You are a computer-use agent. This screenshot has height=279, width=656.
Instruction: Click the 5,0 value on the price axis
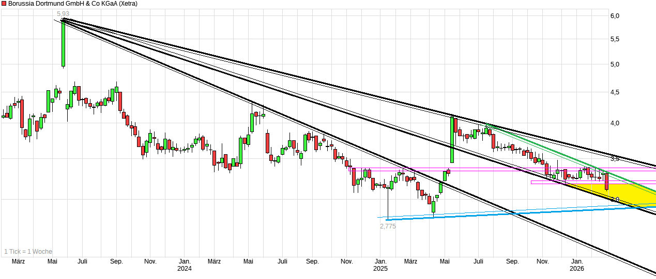pos(615,64)
